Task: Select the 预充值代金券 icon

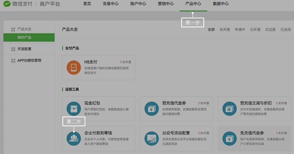Action: pyautogui.click(x=152, y=108)
